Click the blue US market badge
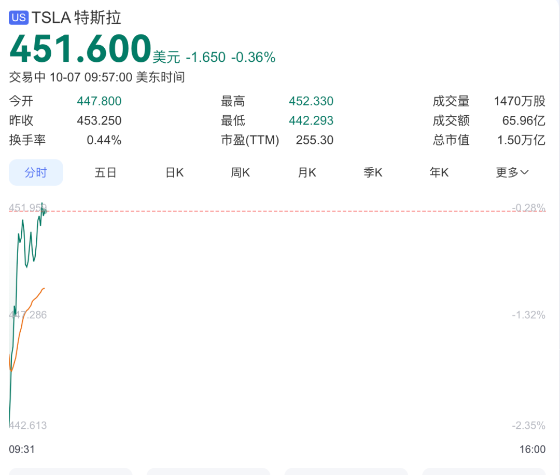Viewport: 560px width, 475px height. point(19,18)
